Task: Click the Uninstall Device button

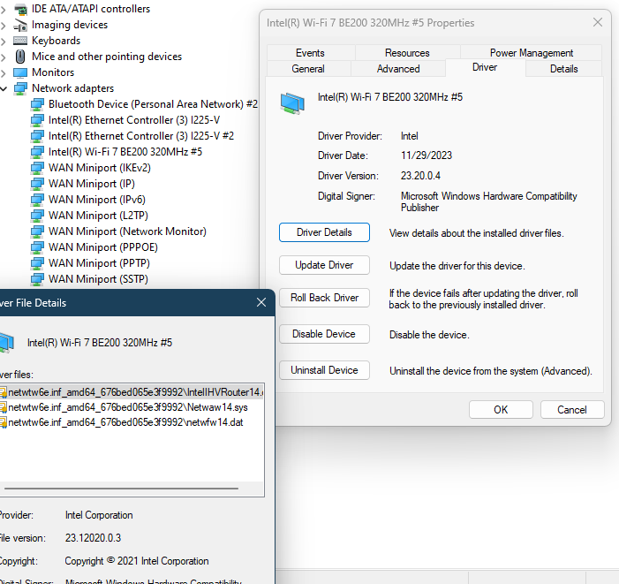Action: pos(324,370)
